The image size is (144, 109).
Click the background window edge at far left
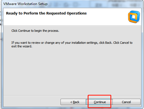(1, 56)
